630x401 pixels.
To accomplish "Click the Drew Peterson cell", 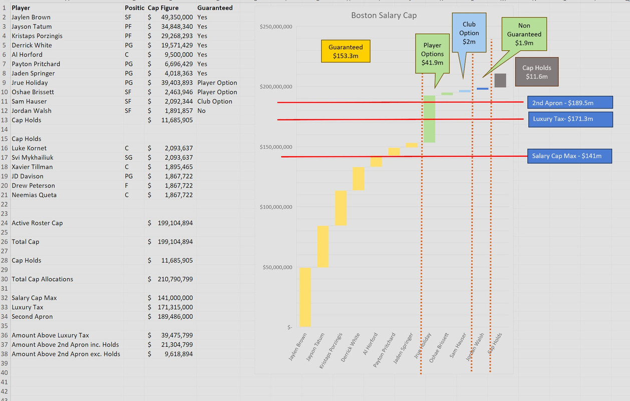I will [x=67, y=185].
